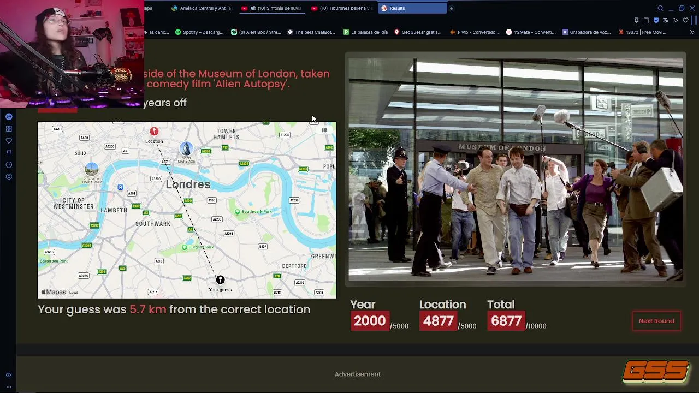Open History clock icon in sidebar
Screen dimensions: 699x393
pos(9,164)
